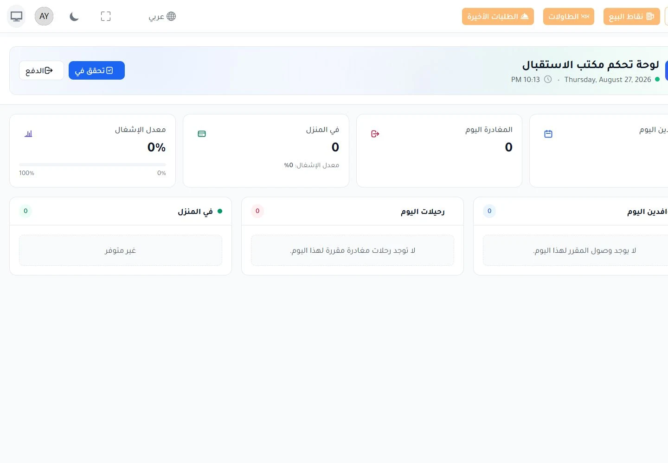Click the 0% occupancy rate value

[156, 147]
